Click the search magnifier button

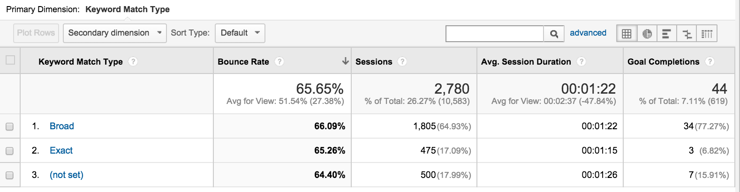click(554, 34)
